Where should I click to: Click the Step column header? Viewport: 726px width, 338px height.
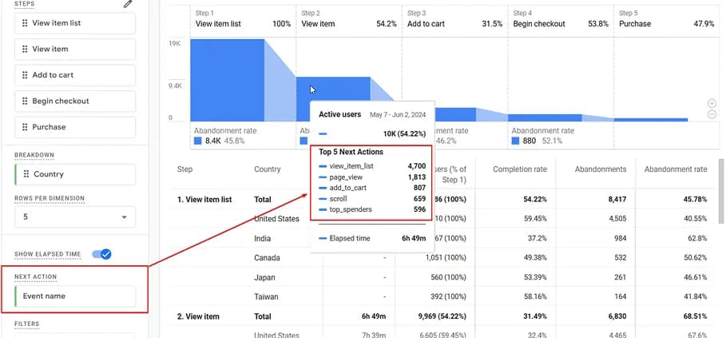[184, 169]
